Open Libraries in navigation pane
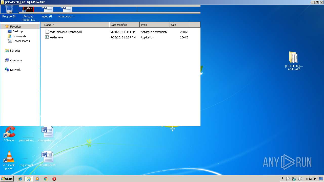324x182 pixels. click(15, 51)
